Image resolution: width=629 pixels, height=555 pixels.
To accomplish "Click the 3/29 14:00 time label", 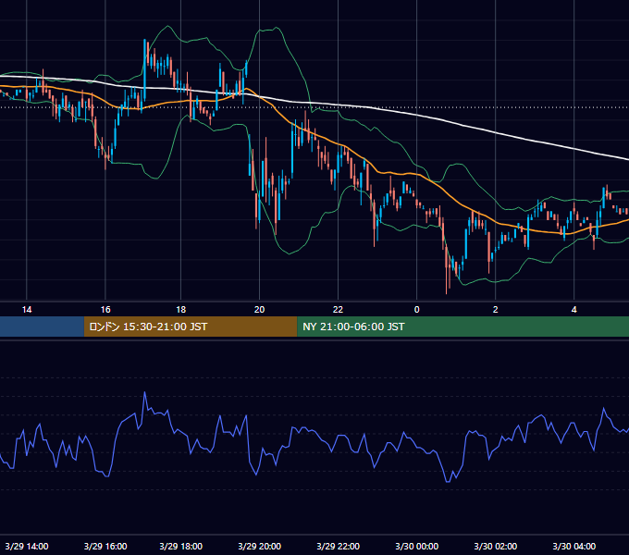I will click(27, 546).
